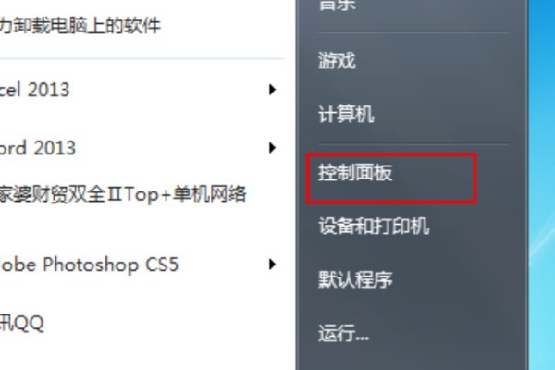Launch Word 2013 from the program list
Image resolution: width=555 pixels, height=370 pixels.
coord(38,148)
